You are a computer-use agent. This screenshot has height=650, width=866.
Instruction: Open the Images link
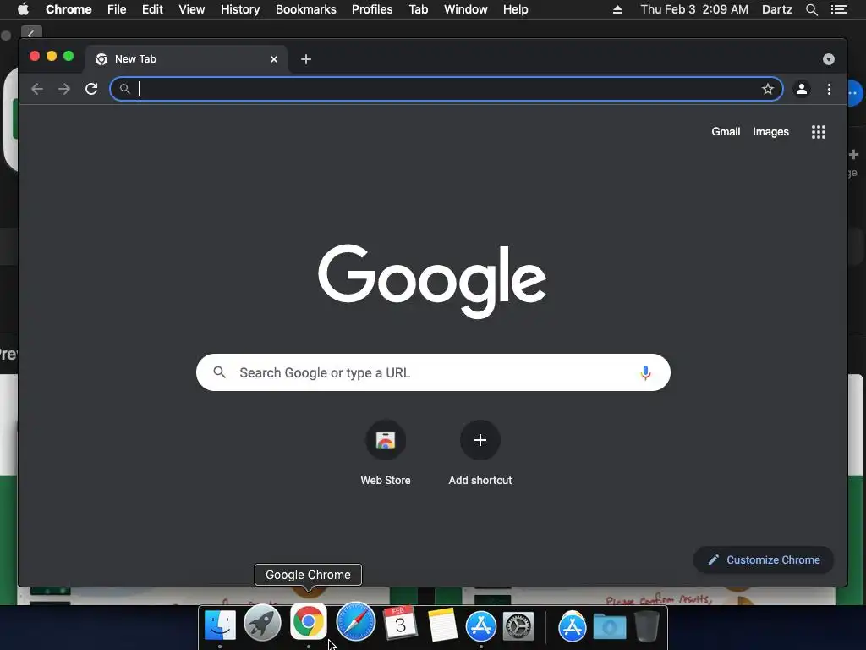coord(770,131)
